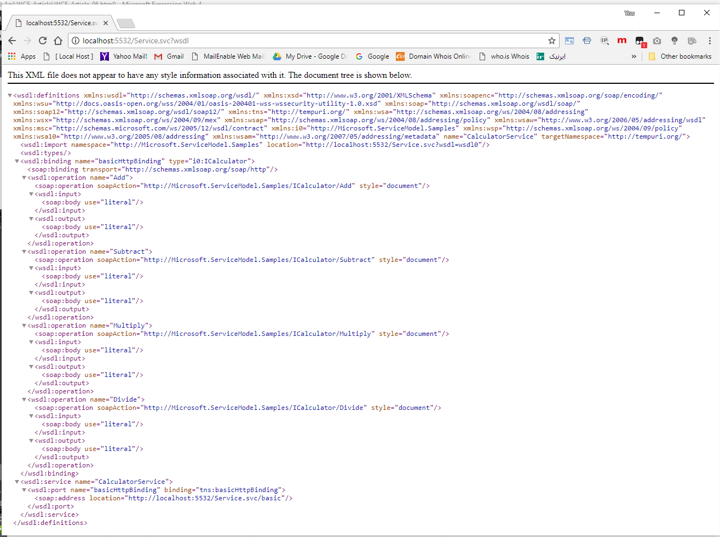Image resolution: width=720 pixels, height=537 pixels.
Task: Click the back navigation arrow
Action: pos(12,40)
